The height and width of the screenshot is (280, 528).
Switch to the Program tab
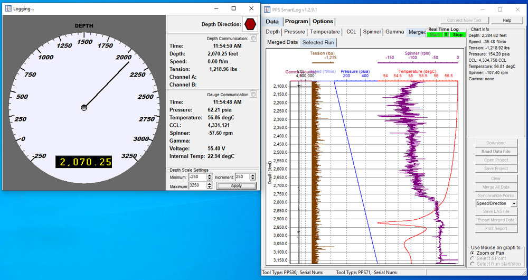click(296, 21)
